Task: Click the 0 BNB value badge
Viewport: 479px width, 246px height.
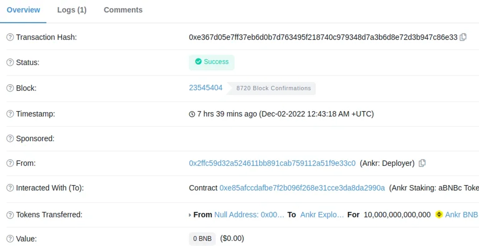Action: coord(202,239)
